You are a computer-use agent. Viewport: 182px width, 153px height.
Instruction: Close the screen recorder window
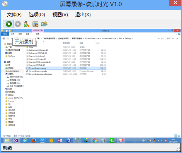[175, 3]
